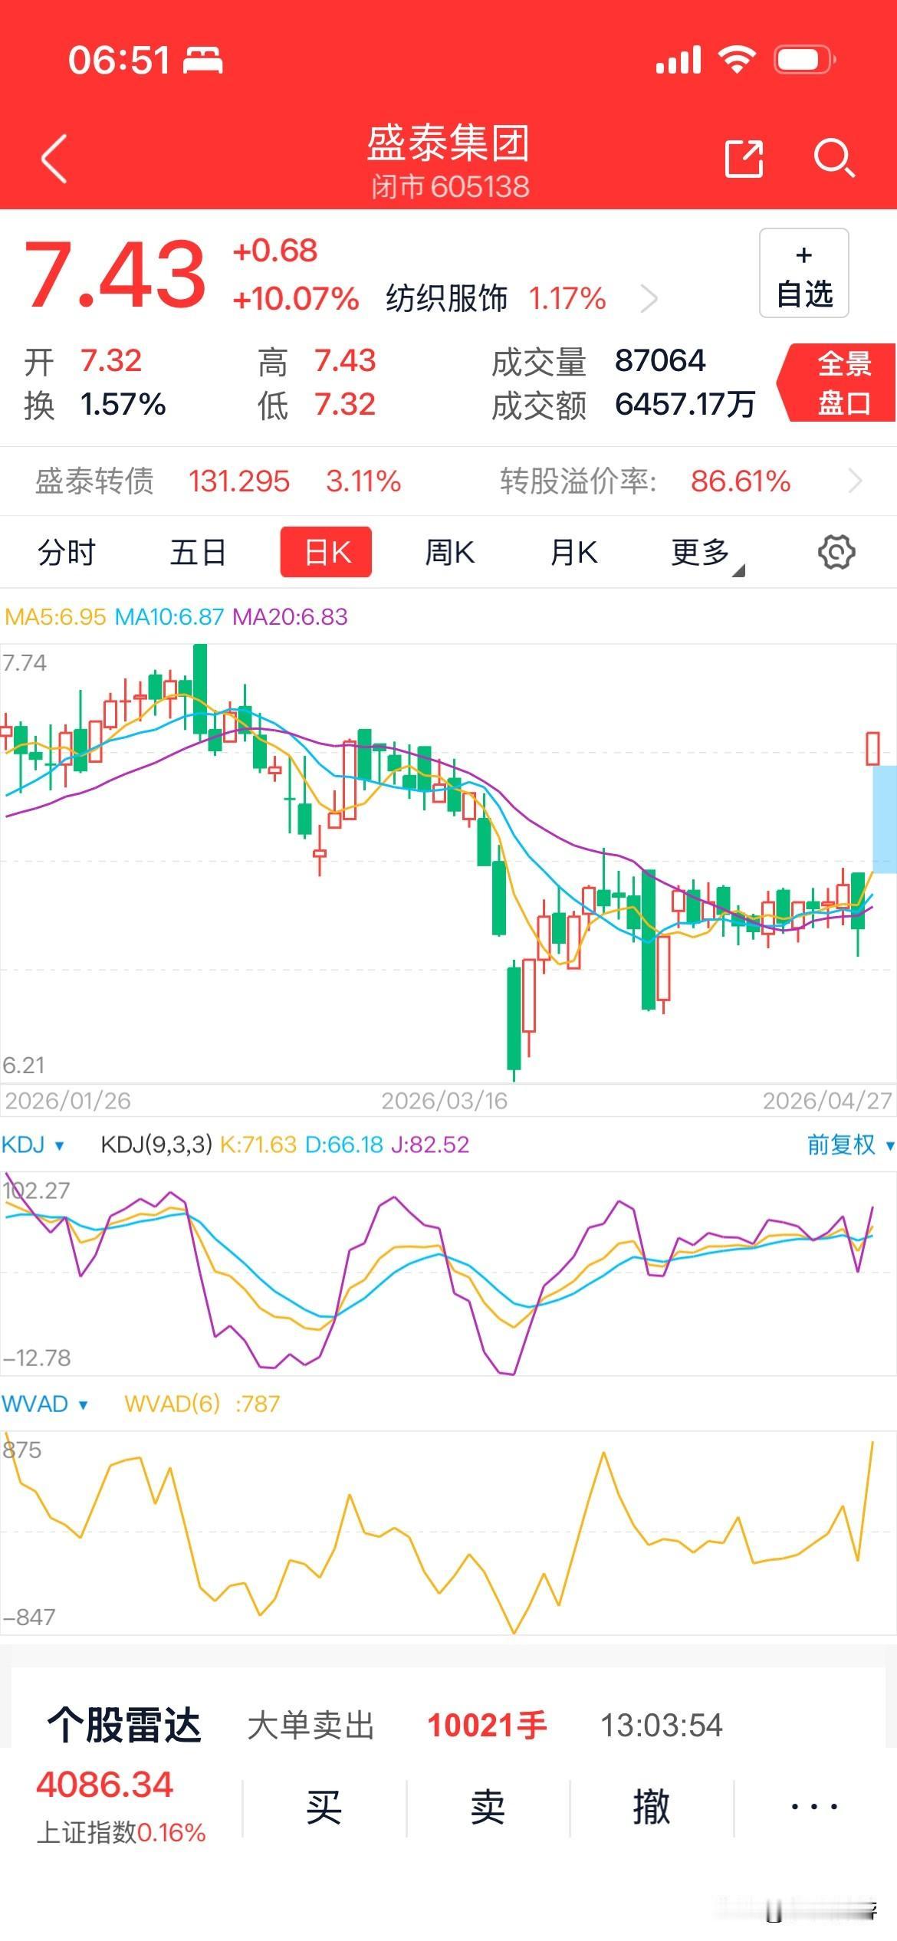Tap the WVAD(6) :787 value label
Screen dimensions: 897x1941
pos(202,1404)
